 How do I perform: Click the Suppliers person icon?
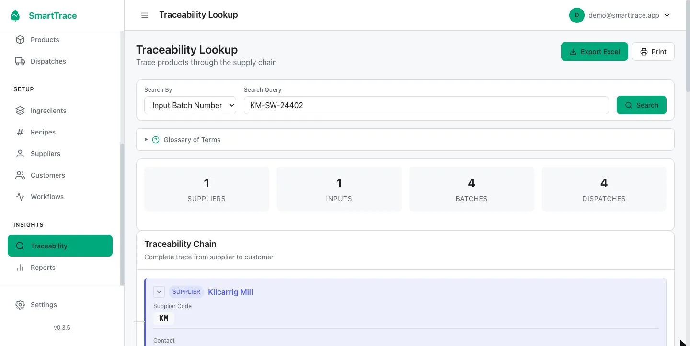coord(20,154)
